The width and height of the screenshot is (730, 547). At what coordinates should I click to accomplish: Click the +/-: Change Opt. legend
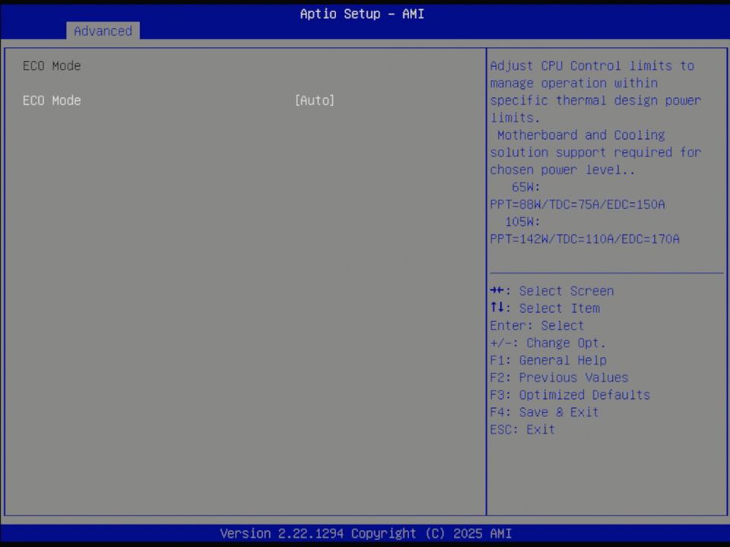(x=547, y=343)
